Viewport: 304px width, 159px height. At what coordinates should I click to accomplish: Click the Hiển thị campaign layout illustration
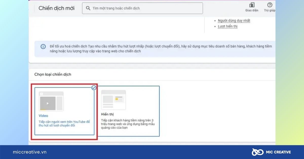(x=113, y=100)
